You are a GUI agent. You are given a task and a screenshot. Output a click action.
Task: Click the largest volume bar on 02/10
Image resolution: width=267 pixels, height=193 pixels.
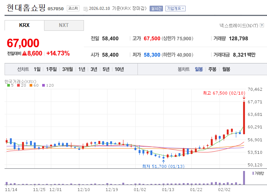(x=244, y=178)
